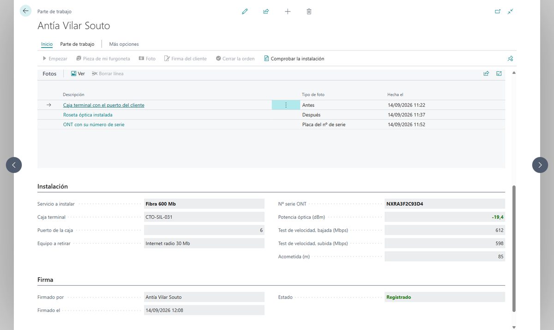
Task: Open the Más opciones menu
Action: pyautogui.click(x=124, y=44)
